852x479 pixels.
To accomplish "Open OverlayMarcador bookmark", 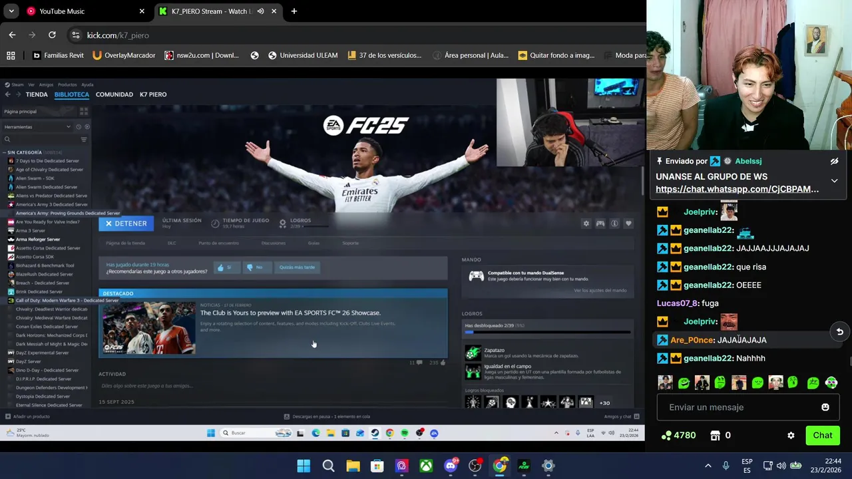I will tap(124, 55).
